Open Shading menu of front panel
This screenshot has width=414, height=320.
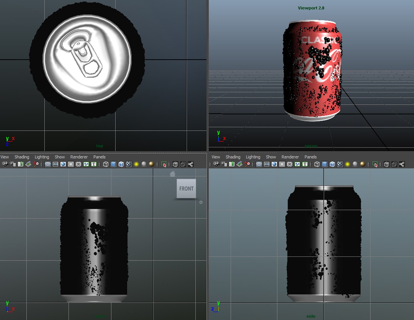tap(22, 157)
